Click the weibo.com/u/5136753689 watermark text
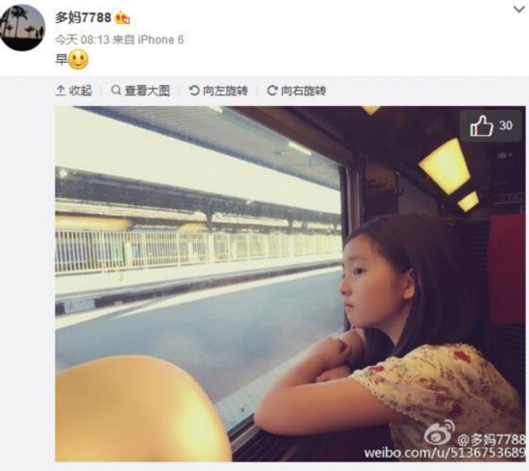This screenshot has height=471, width=529. [444, 453]
